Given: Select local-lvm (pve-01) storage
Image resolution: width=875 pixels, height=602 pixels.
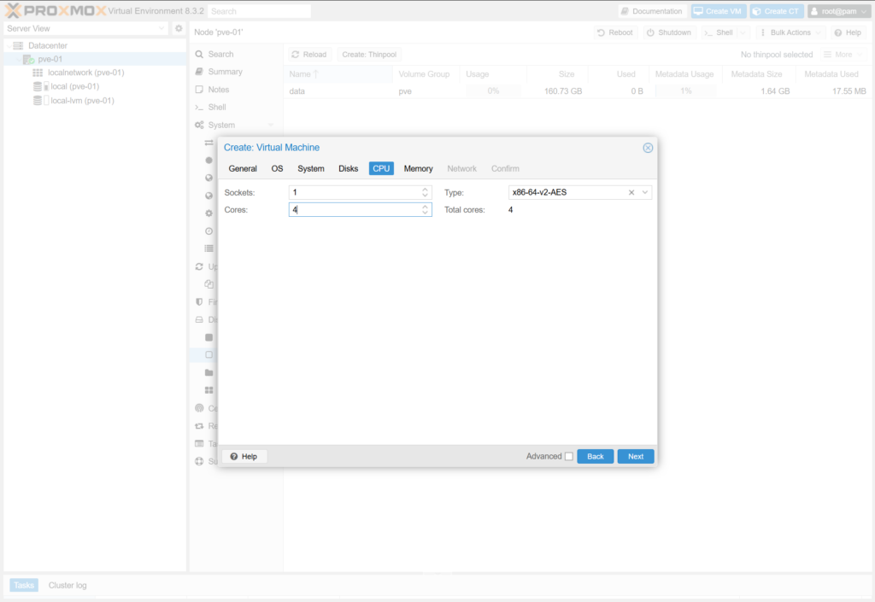Looking at the screenshot, I should [82, 101].
